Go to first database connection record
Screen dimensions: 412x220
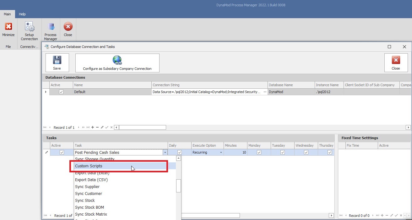[x=45, y=127]
